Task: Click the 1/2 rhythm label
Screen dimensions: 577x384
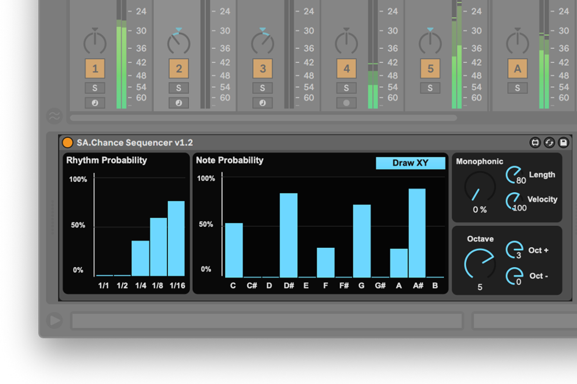Action: 122,286
